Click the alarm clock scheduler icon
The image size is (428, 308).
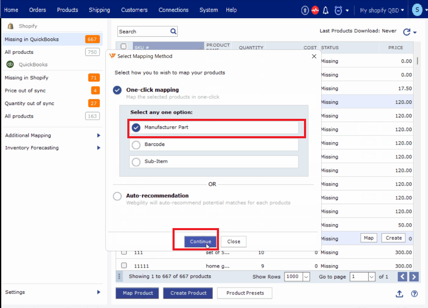[x=338, y=10]
